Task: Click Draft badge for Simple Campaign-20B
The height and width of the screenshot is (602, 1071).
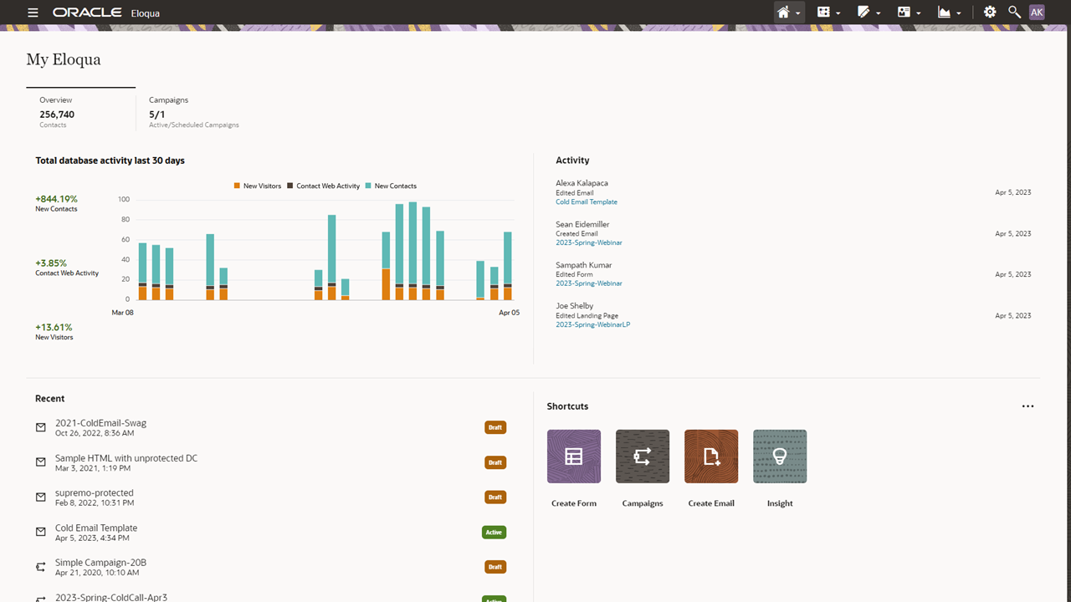Action: 495,567
